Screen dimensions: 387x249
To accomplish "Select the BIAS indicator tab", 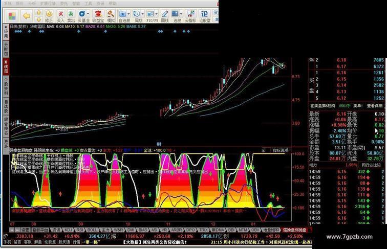I will (x=143, y=230).
